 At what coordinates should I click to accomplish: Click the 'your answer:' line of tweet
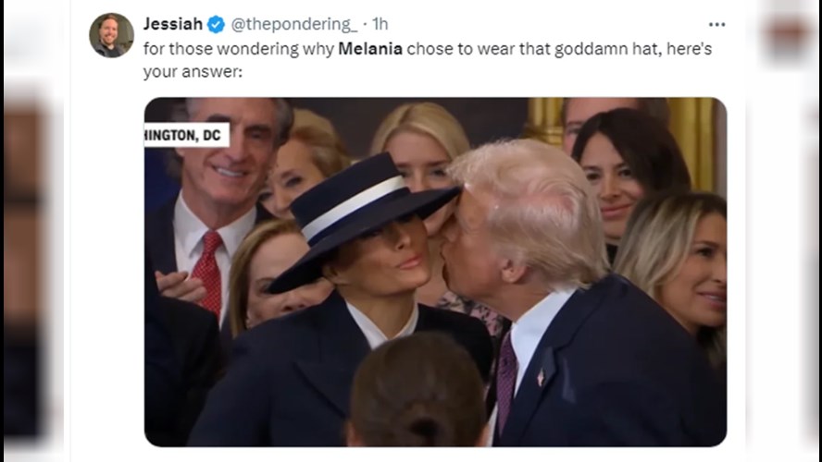tap(193, 72)
